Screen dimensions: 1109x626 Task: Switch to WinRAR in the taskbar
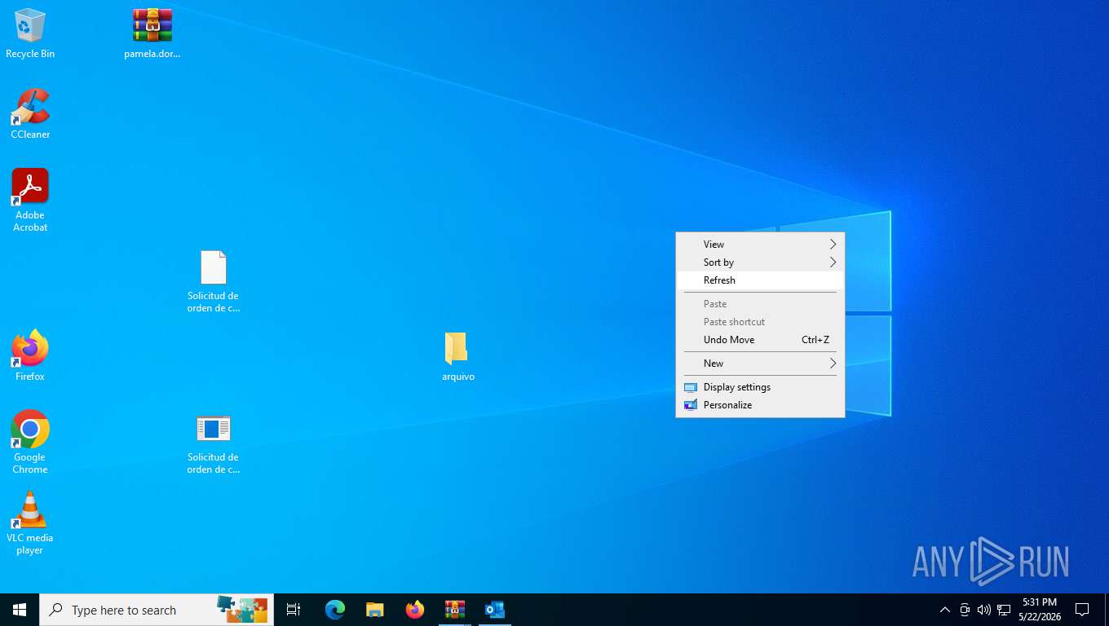click(455, 610)
